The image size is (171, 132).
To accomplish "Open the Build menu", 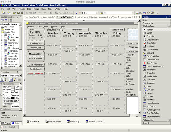I will (x=29, y=9).
